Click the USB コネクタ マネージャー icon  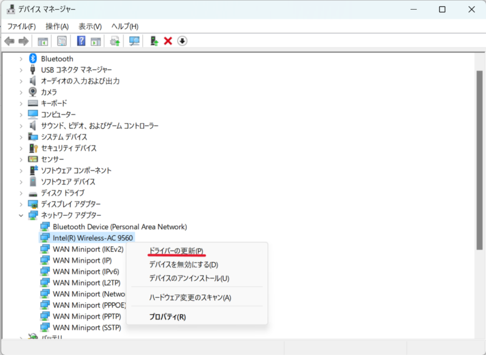(33, 70)
